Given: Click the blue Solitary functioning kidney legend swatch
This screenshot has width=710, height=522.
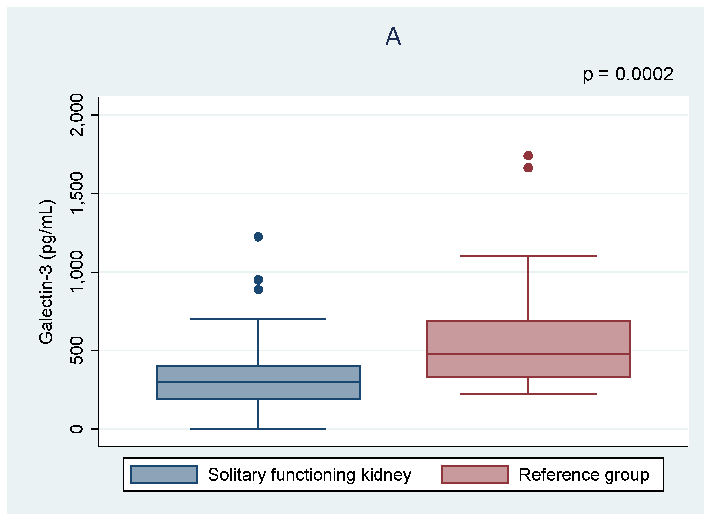Looking at the screenshot, I should point(164,475).
